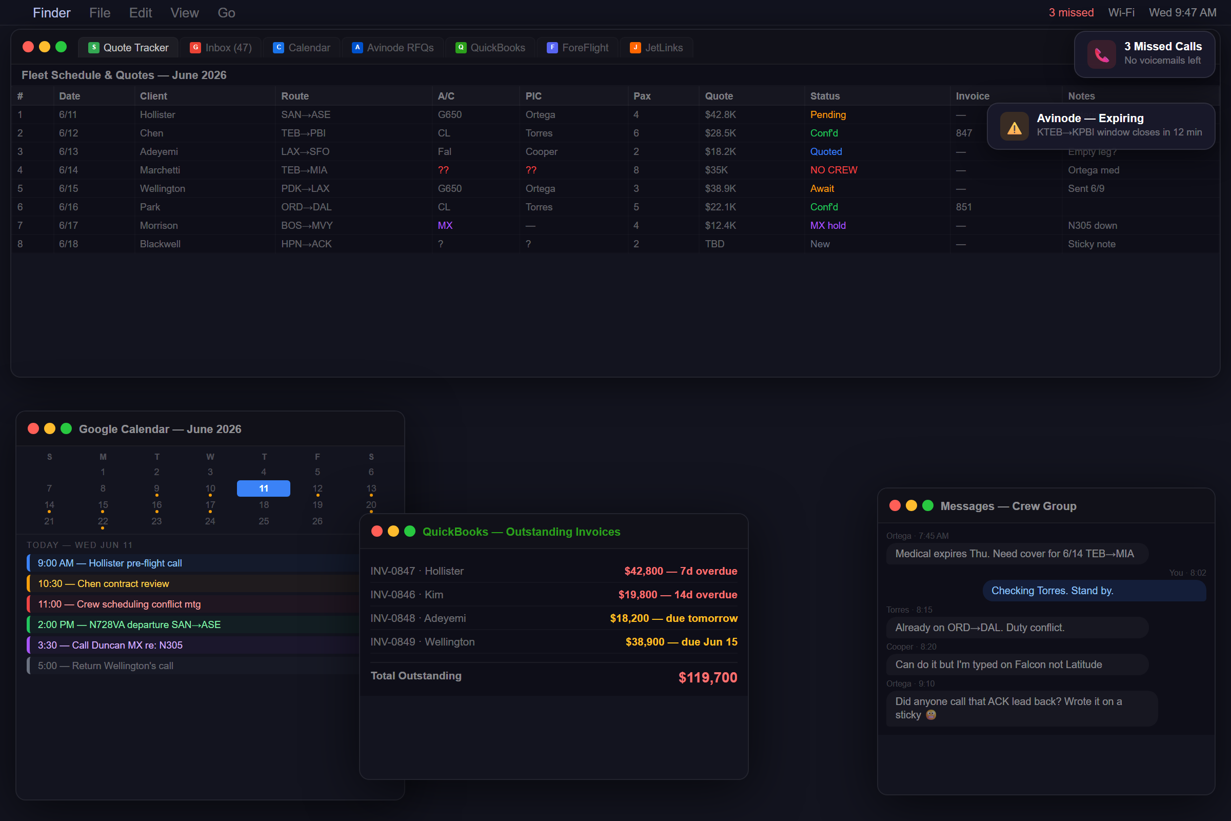Open the 3:30 Call Duncan MX event
This screenshot has width=1231, height=821.
[x=193, y=645]
